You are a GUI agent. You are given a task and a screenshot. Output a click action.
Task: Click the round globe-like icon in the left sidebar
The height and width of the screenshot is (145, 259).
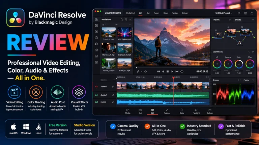click(96, 44)
